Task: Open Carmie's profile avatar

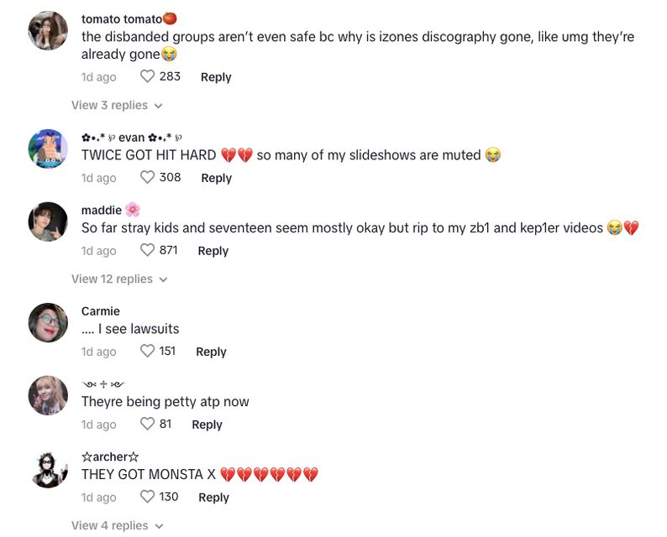Action: pyautogui.click(x=48, y=323)
